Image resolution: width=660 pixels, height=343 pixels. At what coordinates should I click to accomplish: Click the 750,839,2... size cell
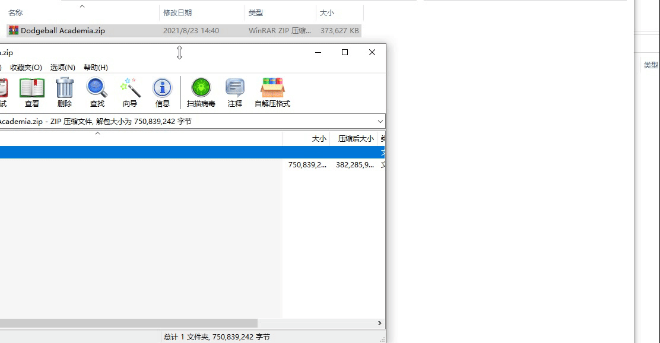point(307,165)
